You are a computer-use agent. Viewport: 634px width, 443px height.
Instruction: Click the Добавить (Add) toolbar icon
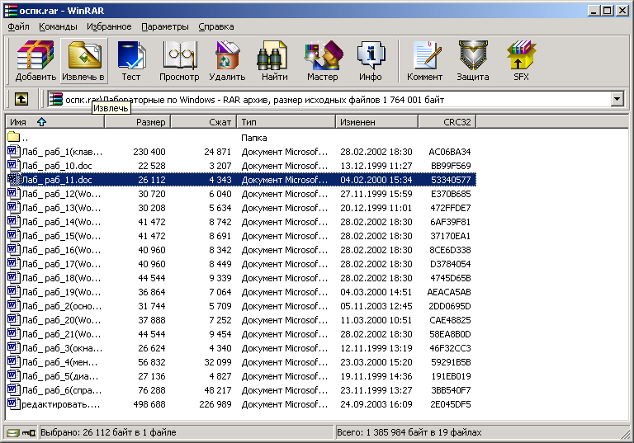point(35,61)
